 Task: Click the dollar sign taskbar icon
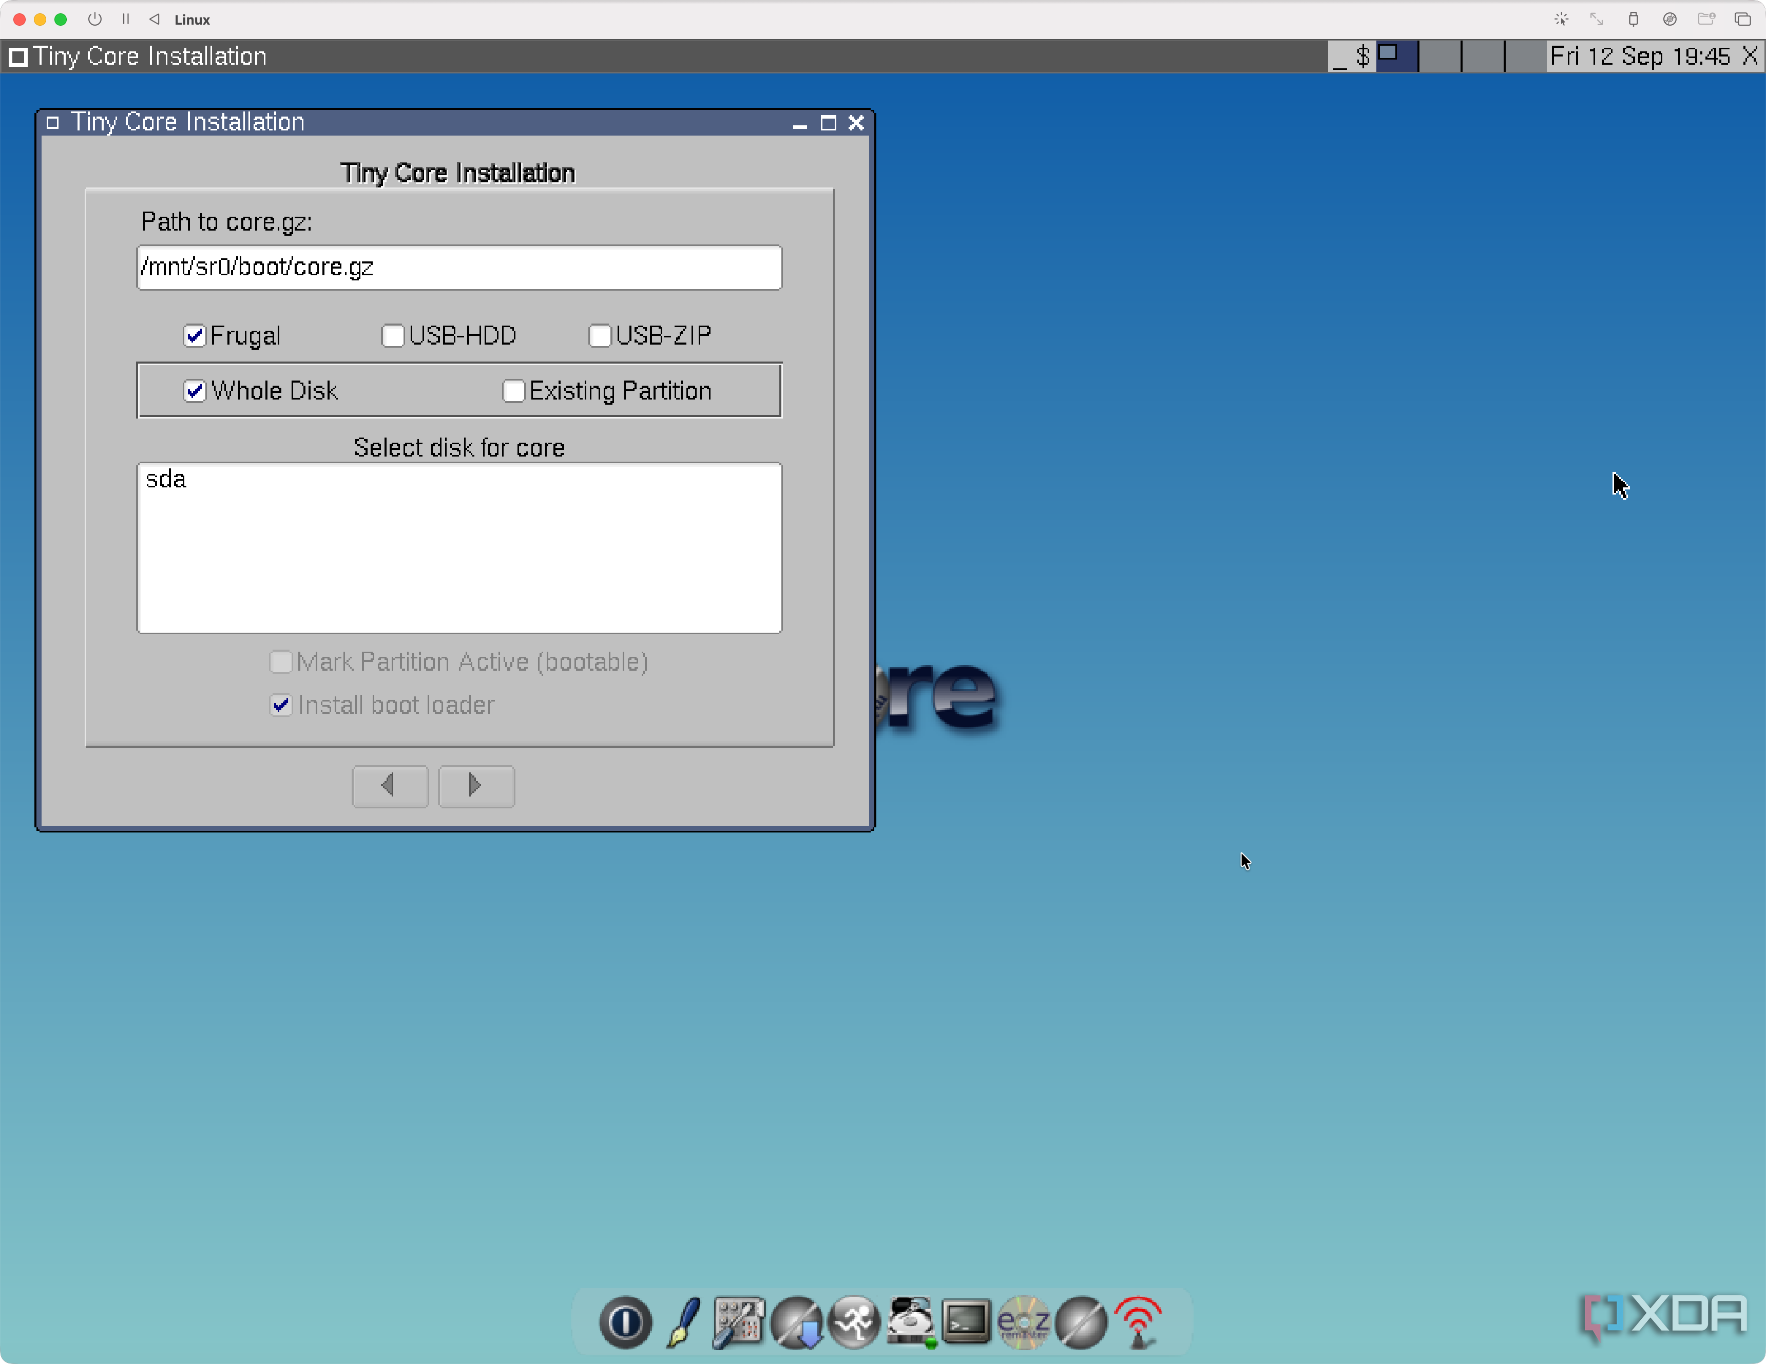1364,56
